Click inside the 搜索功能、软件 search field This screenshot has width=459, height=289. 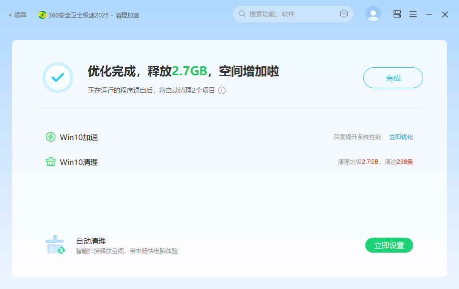point(284,14)
